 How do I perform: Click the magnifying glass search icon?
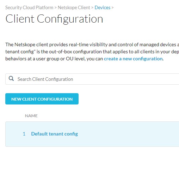[11, 78]
